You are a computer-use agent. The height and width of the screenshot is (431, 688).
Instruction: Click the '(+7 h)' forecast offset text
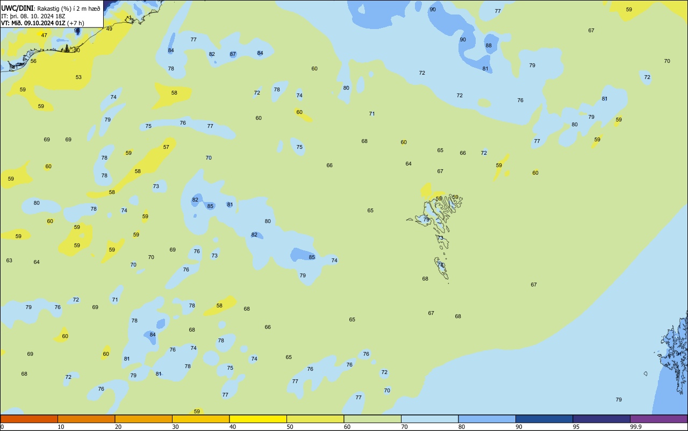[x=76, y=23]
